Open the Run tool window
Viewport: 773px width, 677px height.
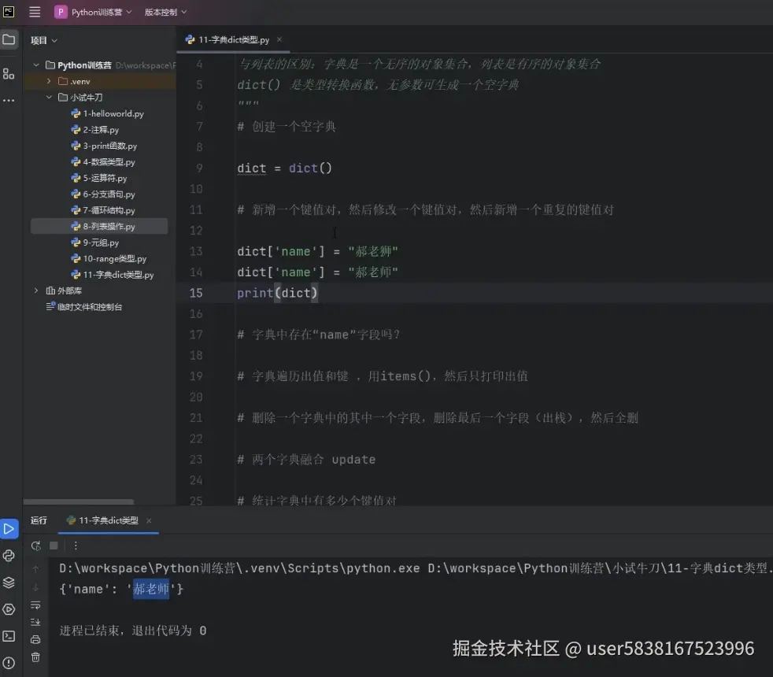tap(9, 528)
